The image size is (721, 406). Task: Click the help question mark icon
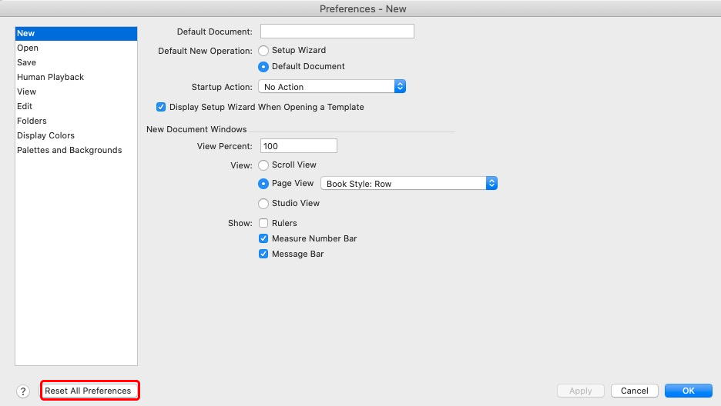(x=23, y=391)
